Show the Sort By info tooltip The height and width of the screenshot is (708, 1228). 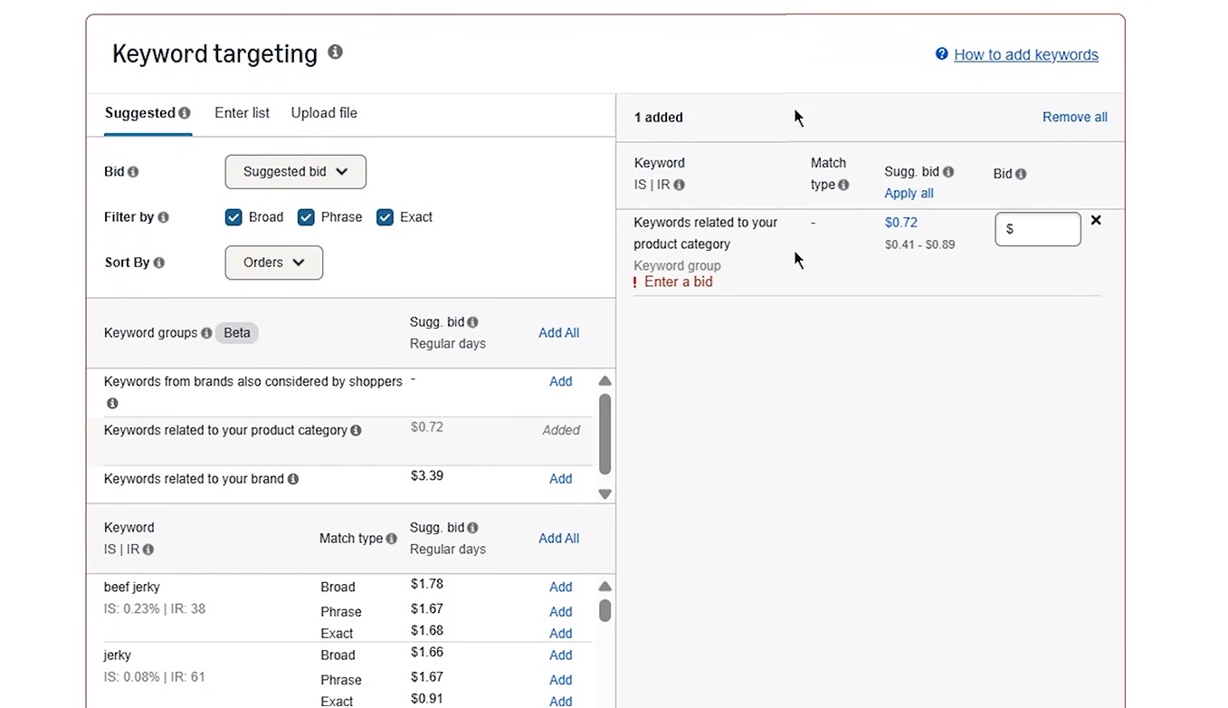(159, 263)
